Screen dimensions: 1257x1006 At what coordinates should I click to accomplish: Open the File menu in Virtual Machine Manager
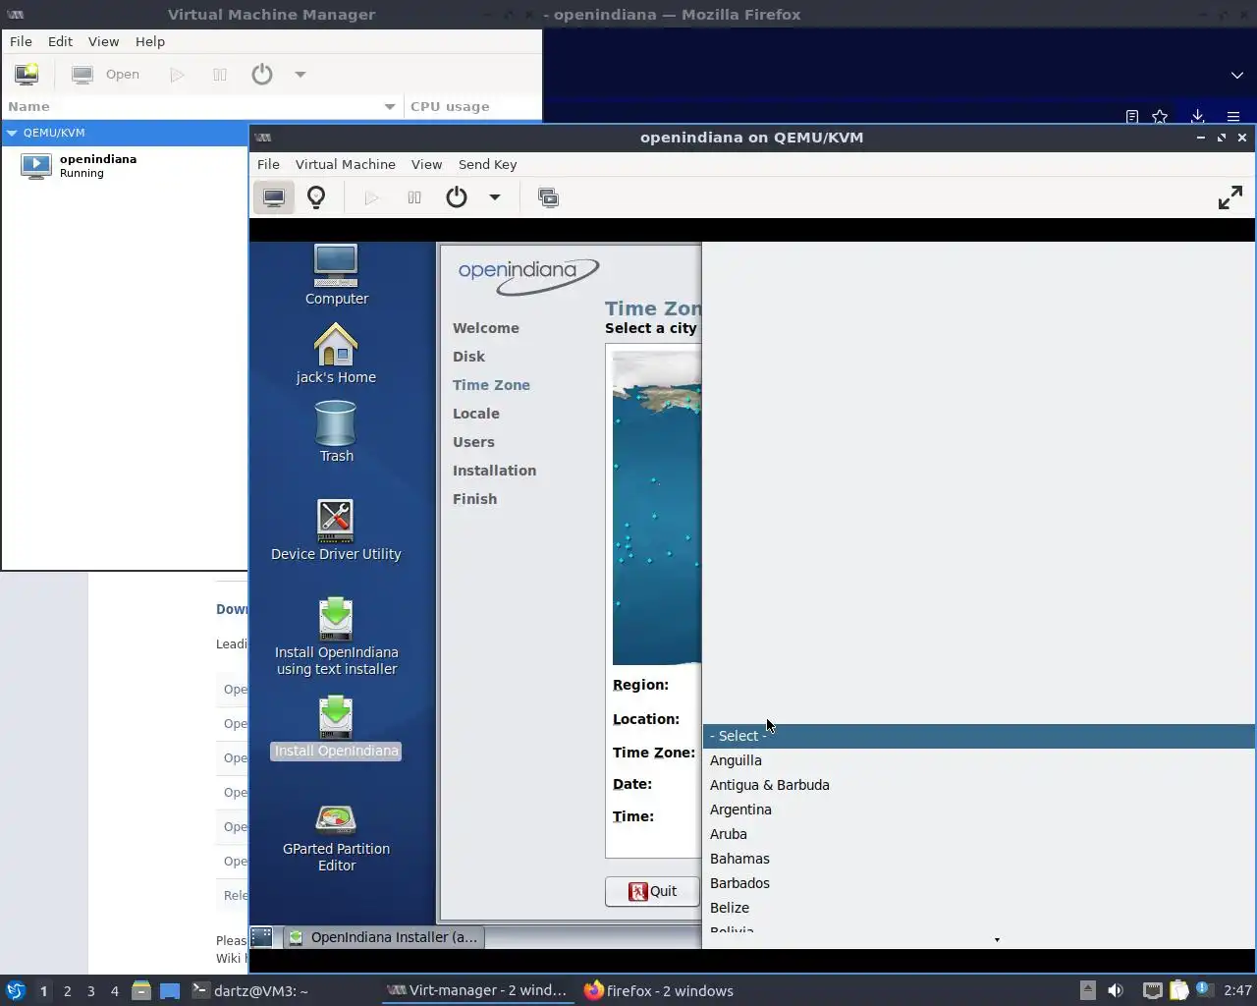pos(21,41)
